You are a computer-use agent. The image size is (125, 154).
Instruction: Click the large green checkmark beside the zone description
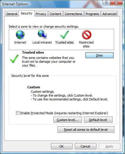(x=14, y=59)
